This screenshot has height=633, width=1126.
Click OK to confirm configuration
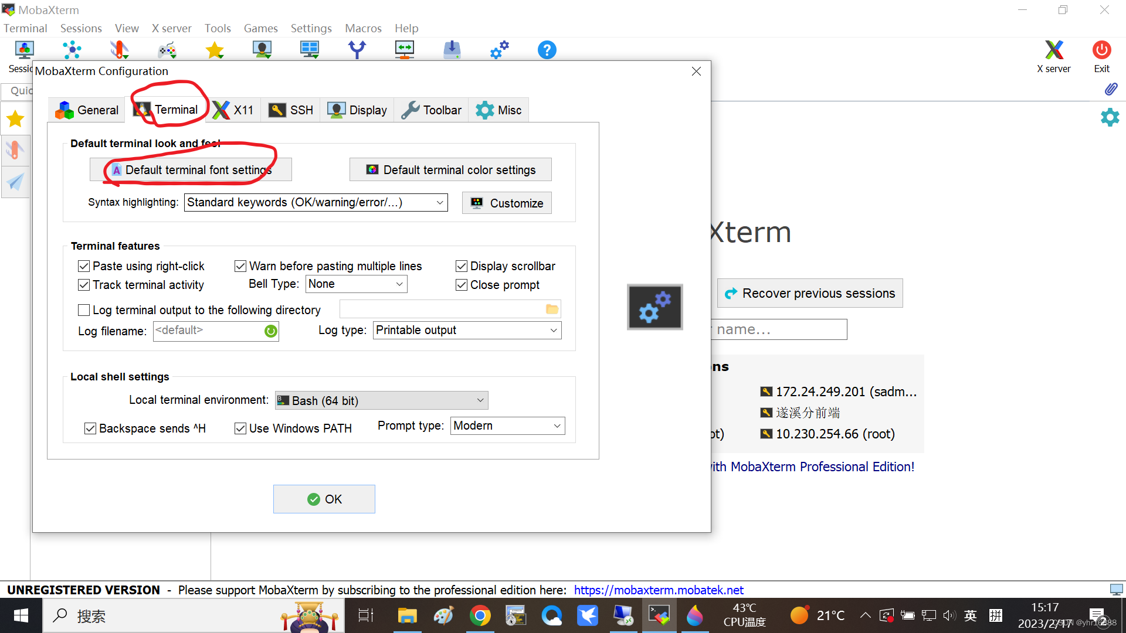tap(324, 499)
